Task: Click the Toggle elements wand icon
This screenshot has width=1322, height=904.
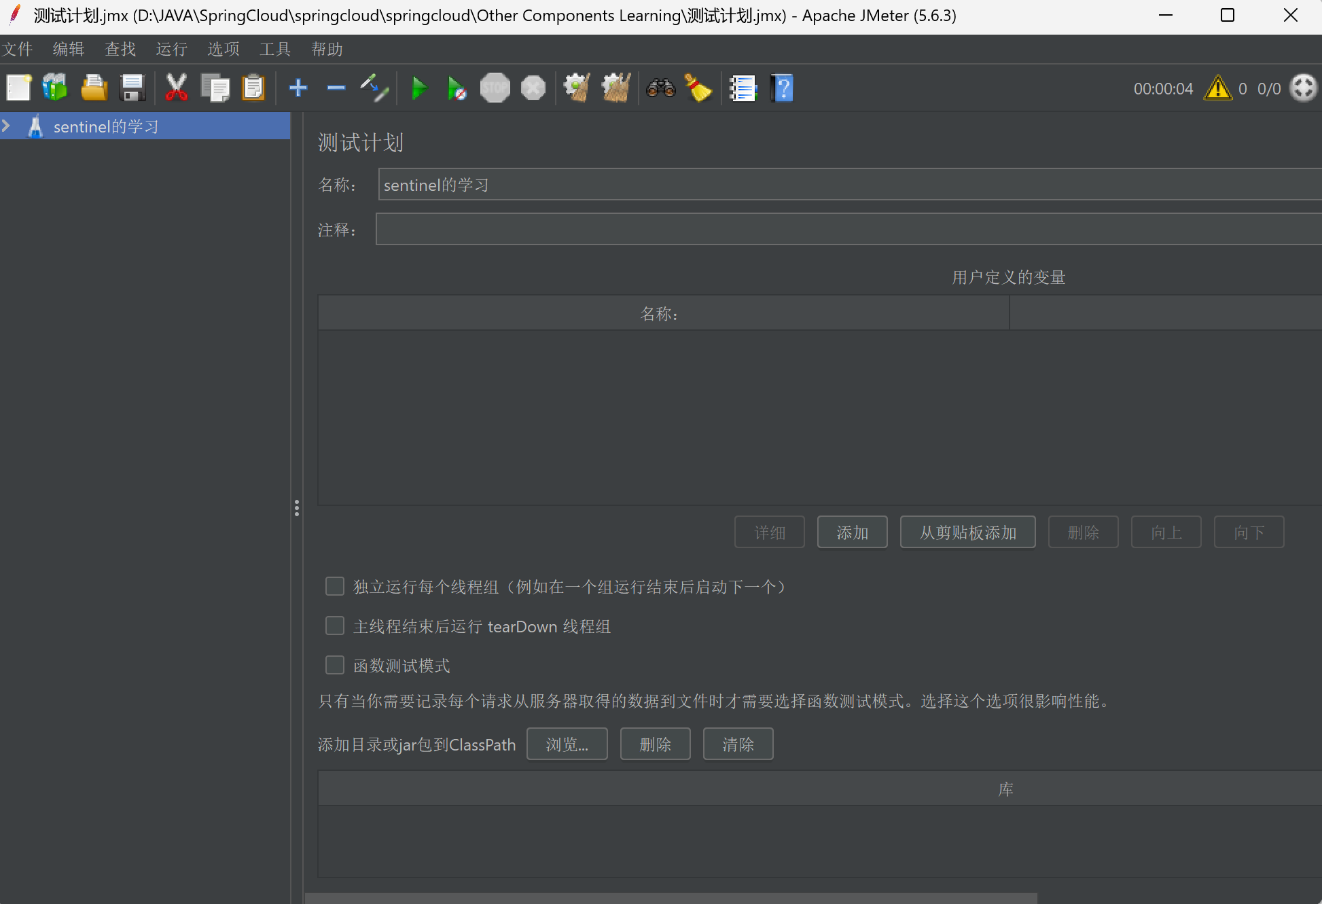Action: [x=374, y=88]
